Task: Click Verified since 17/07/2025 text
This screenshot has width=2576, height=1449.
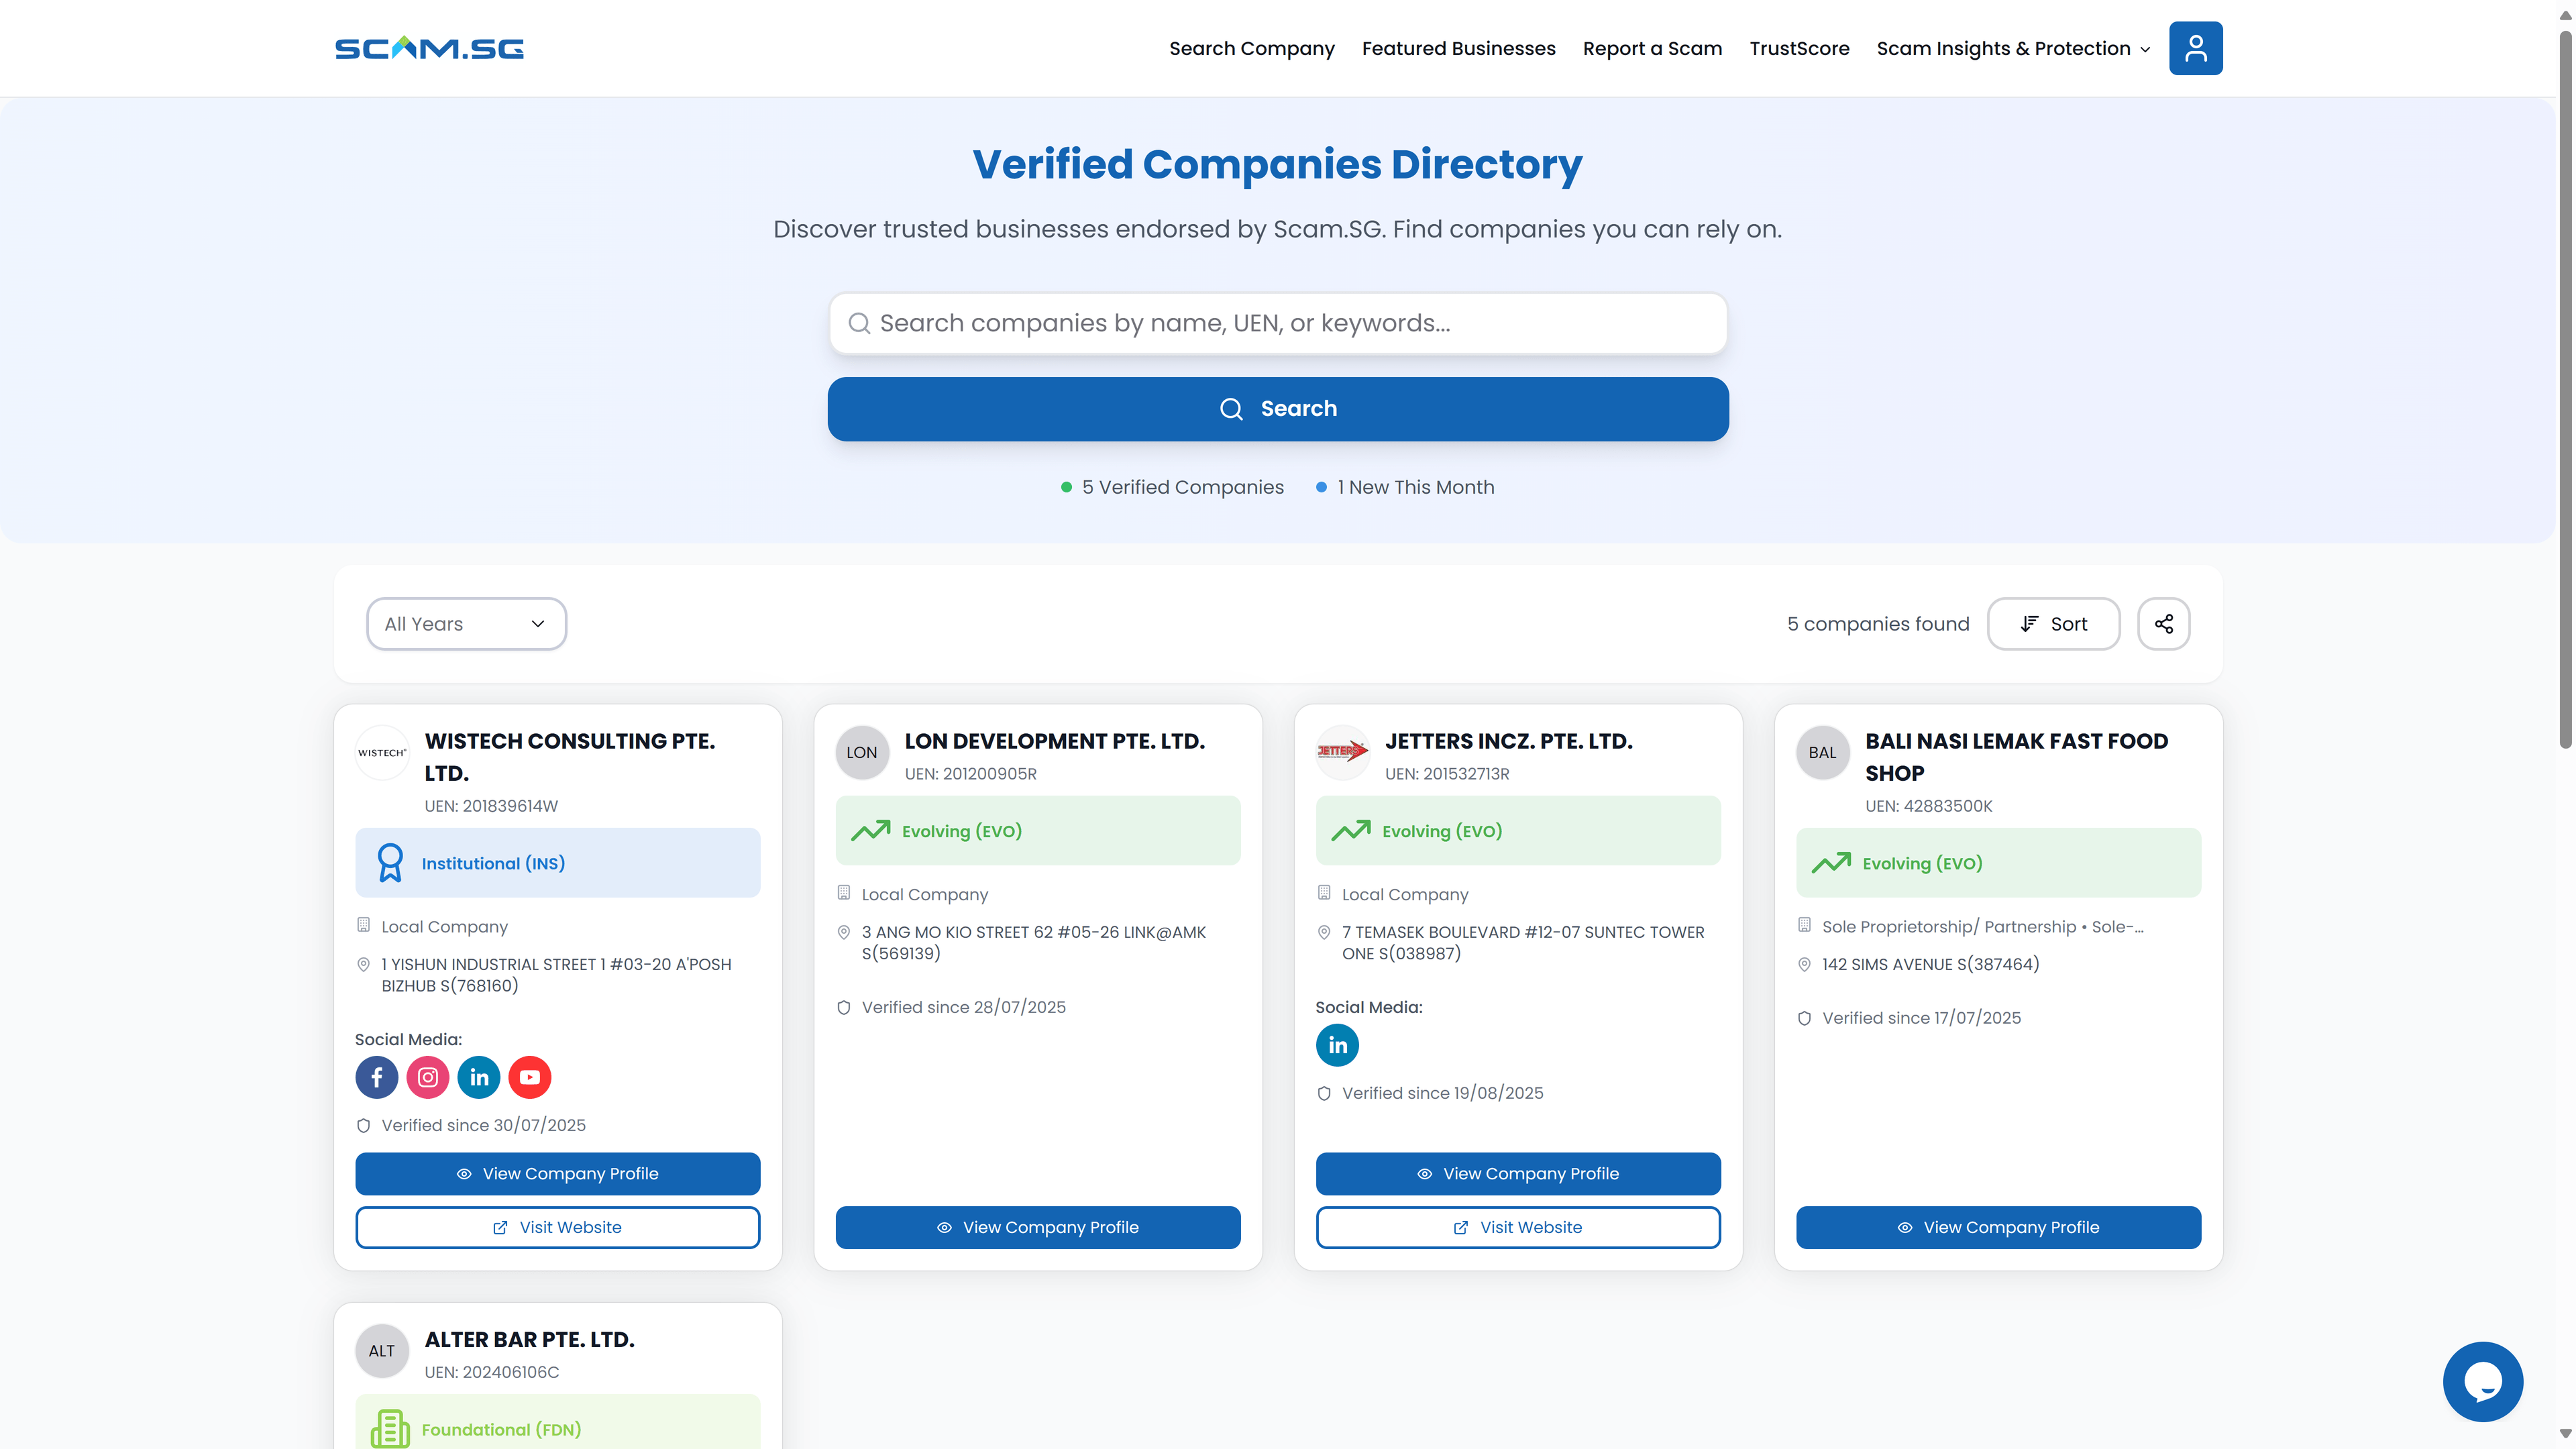Action: tap(1921, 1018)
